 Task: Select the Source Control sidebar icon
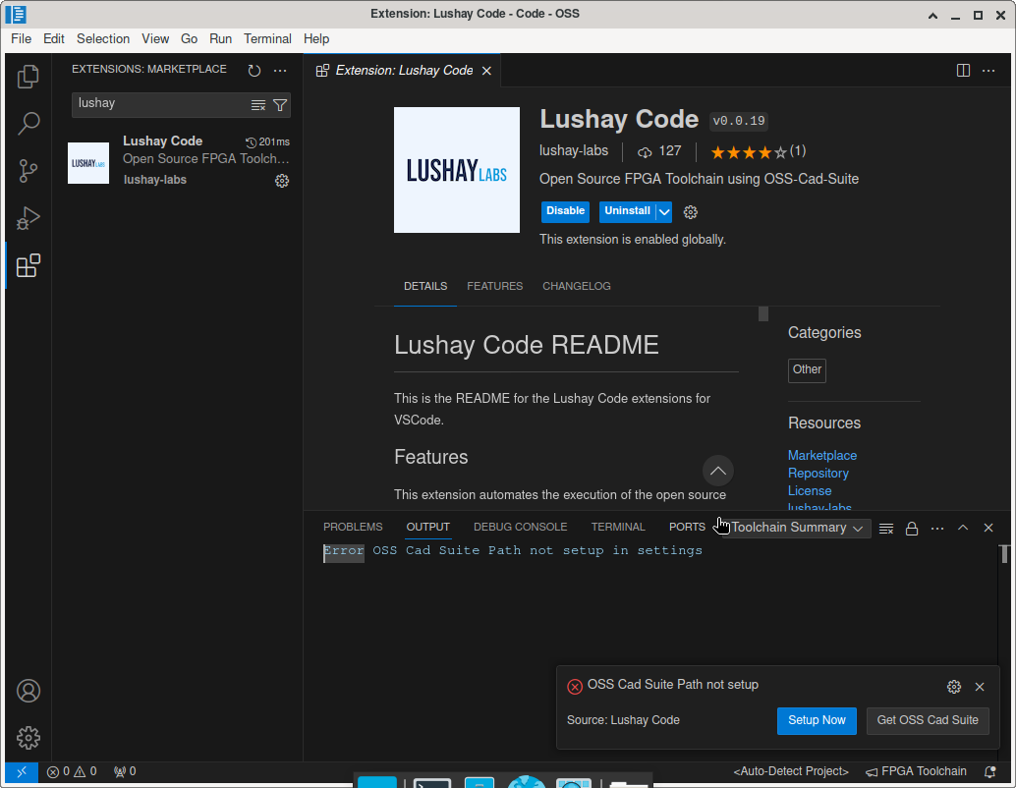click(28, 170)
